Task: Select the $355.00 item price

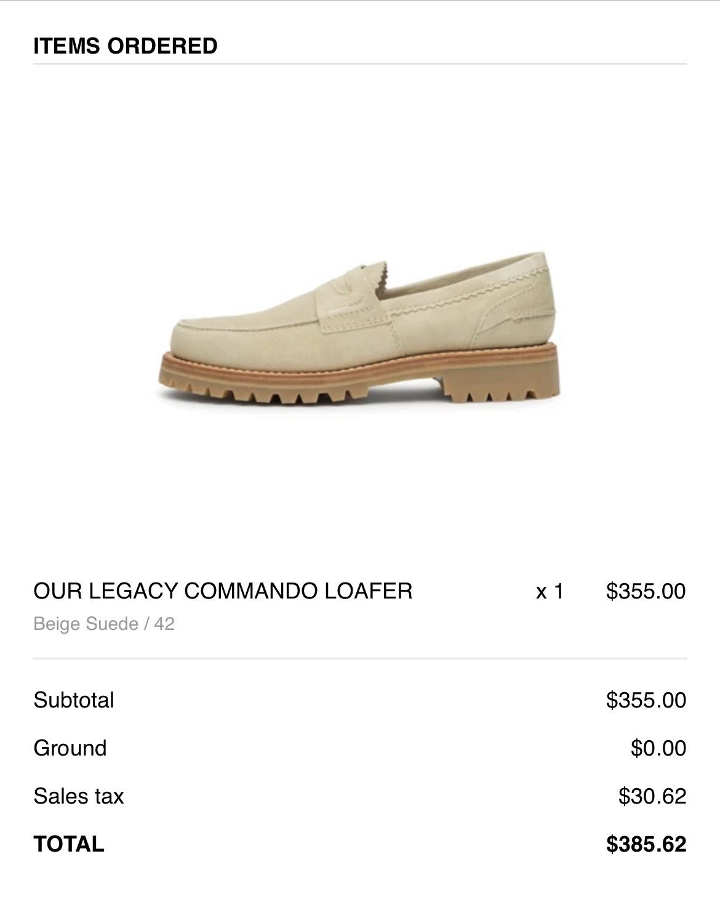Action: click(646, 591)
